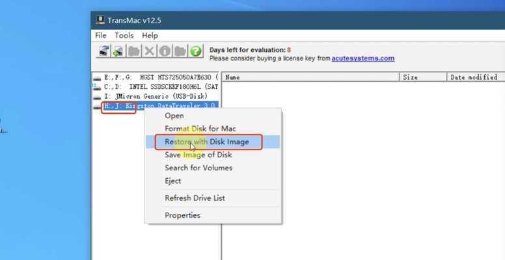Screen dimensions: 505x260
Task: Click the 'Days left for evaluation' text
Action: click(247, 50)
